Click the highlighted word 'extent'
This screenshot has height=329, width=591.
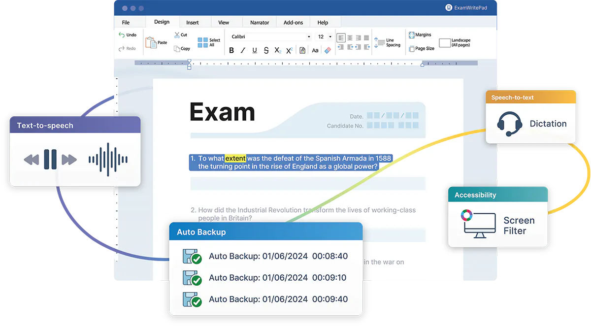pos(235,158)
